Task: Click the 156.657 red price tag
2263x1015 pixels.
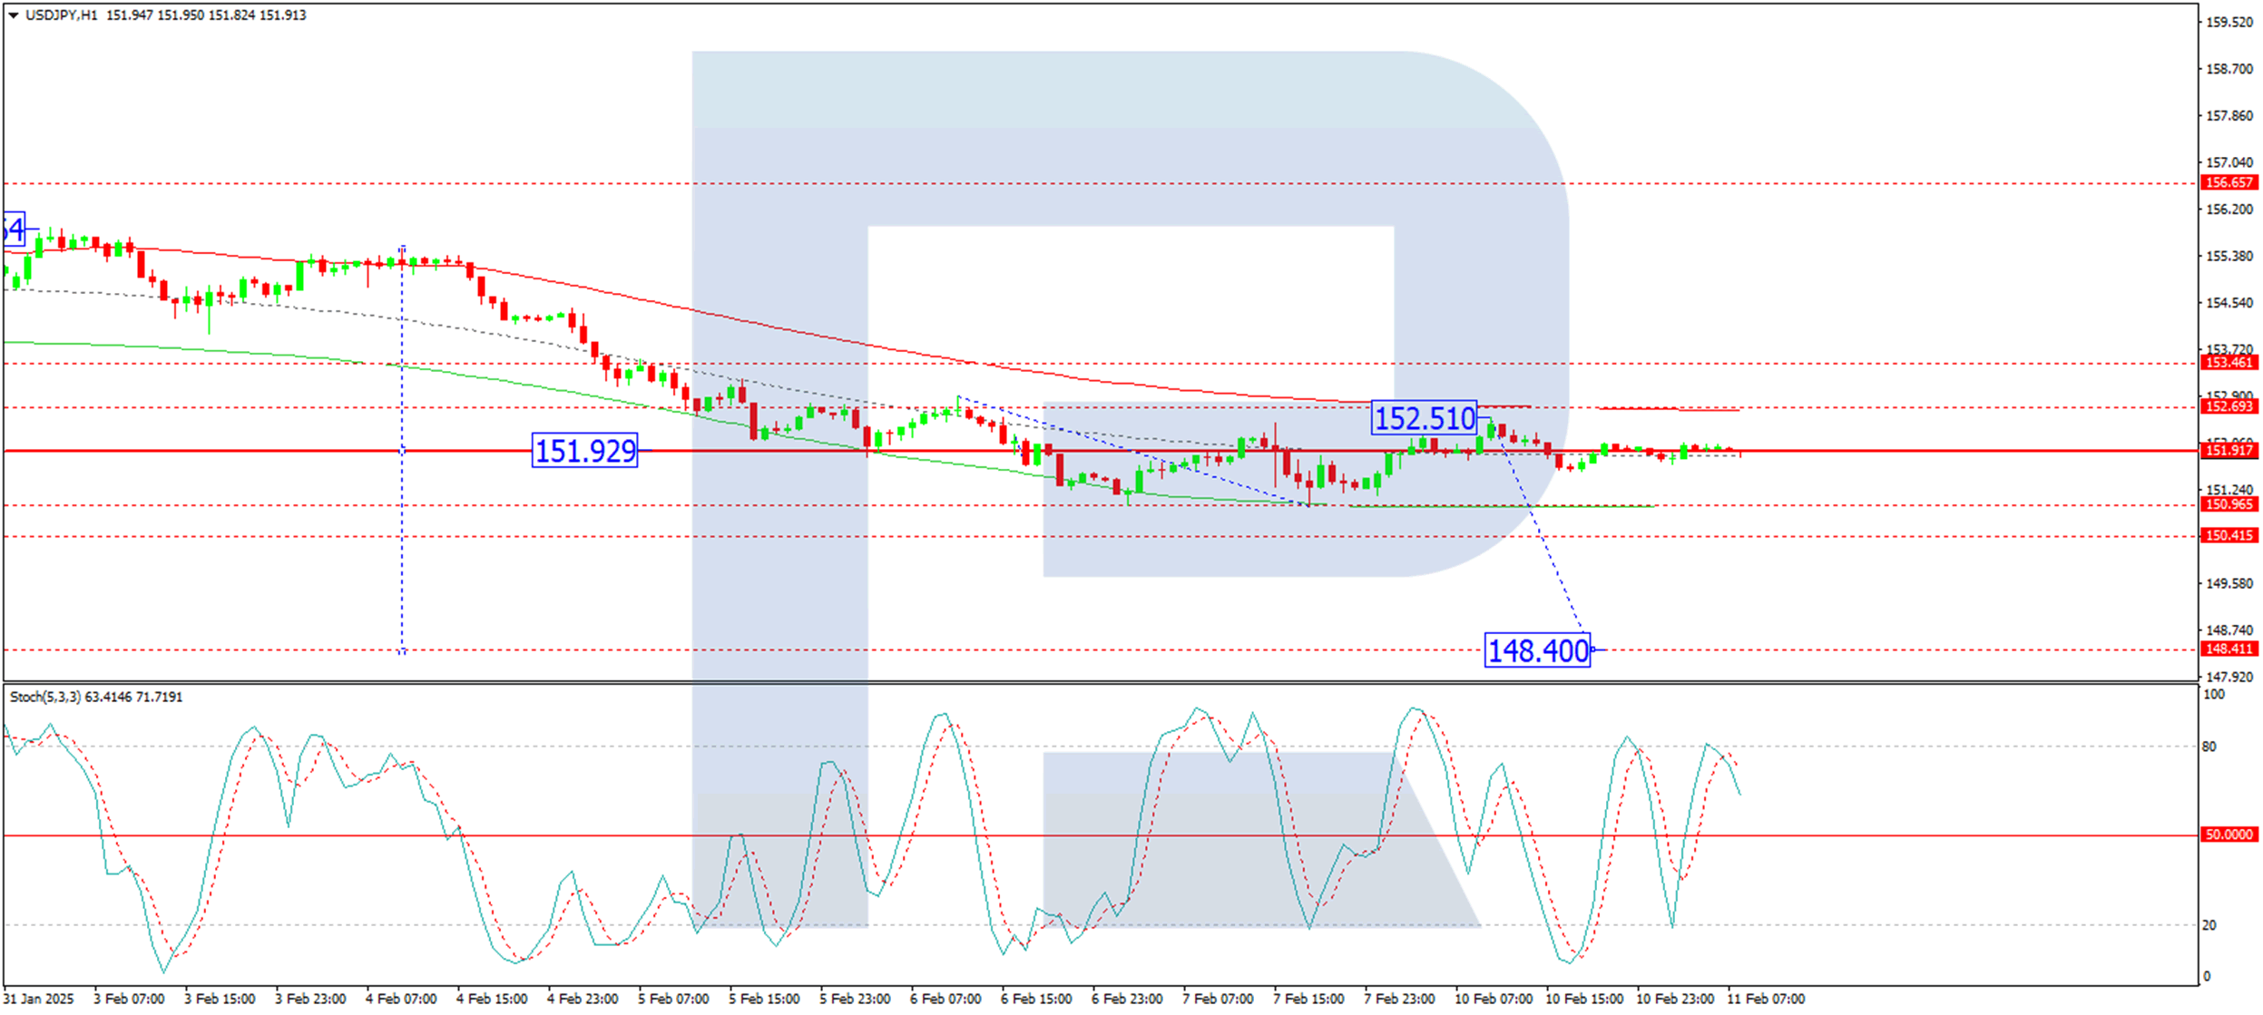Action: coord(2229,183)
